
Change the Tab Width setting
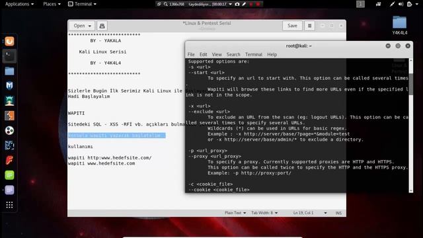pos(264,213)
